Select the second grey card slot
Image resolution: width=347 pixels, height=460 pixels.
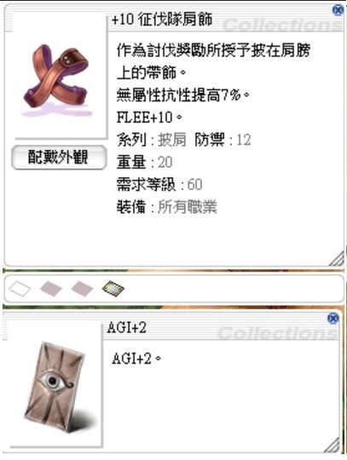pyautogui.click(x=51, y=289)
